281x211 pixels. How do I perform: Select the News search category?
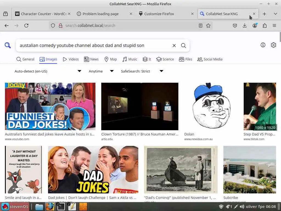91,59
